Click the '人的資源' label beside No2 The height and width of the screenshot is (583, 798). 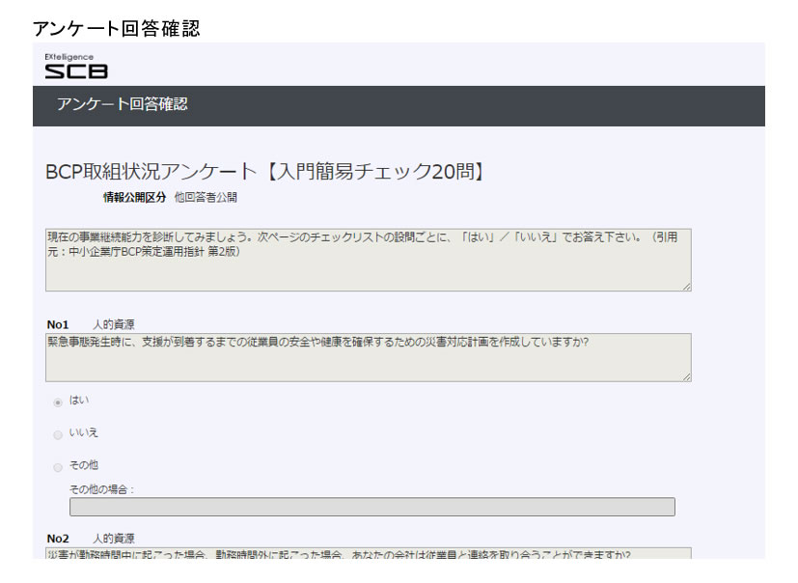114,539
